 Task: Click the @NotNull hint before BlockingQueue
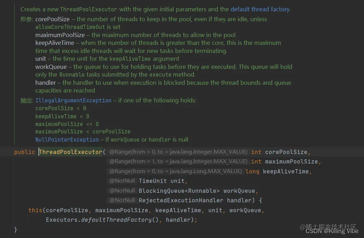pos(122,191)
